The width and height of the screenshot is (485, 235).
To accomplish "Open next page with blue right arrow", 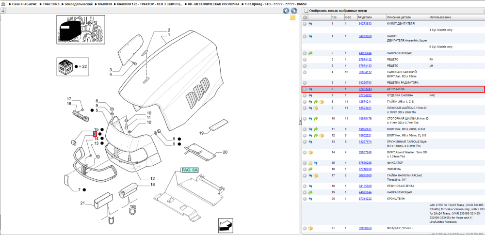I will 294,11.
